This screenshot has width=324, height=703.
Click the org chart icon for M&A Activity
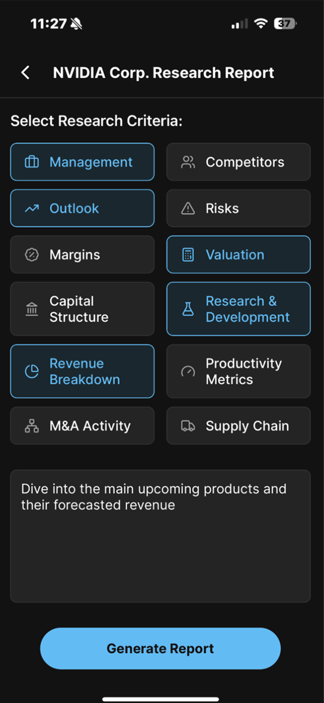(32, 426)
